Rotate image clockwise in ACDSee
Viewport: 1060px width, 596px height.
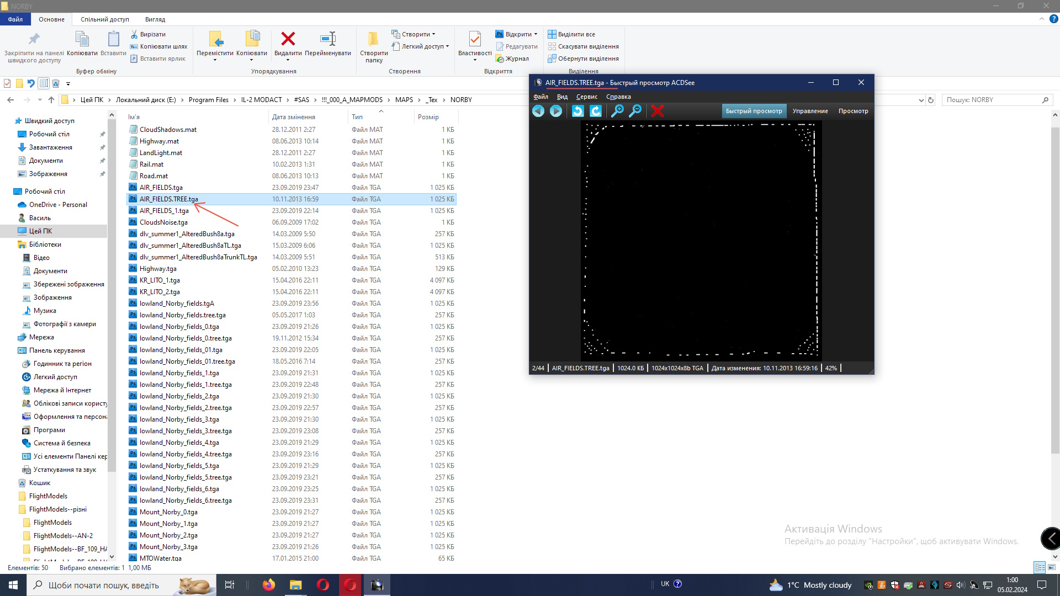click(596, 111)
